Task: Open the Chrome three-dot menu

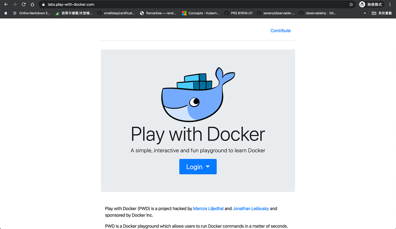Action: point(390,5)
